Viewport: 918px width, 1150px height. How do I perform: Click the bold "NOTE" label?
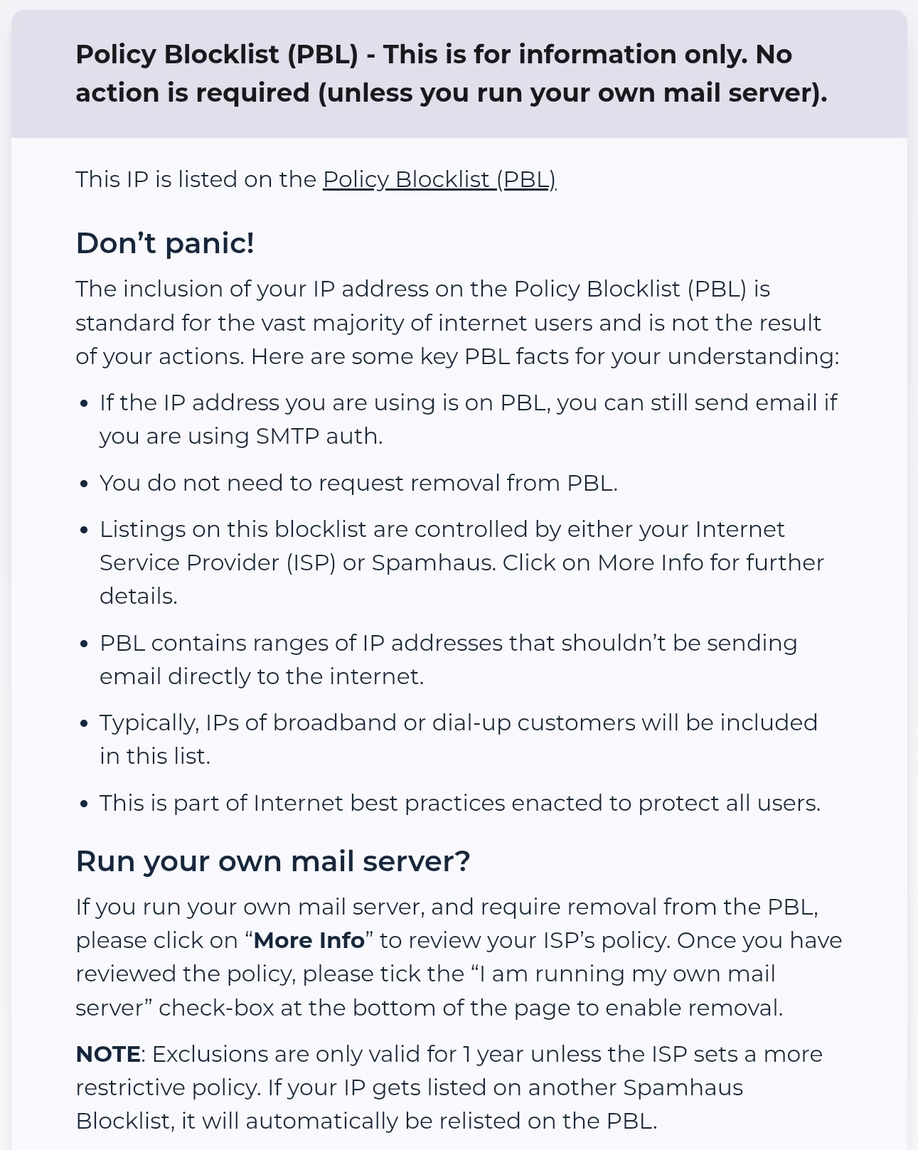point(108,1055)
